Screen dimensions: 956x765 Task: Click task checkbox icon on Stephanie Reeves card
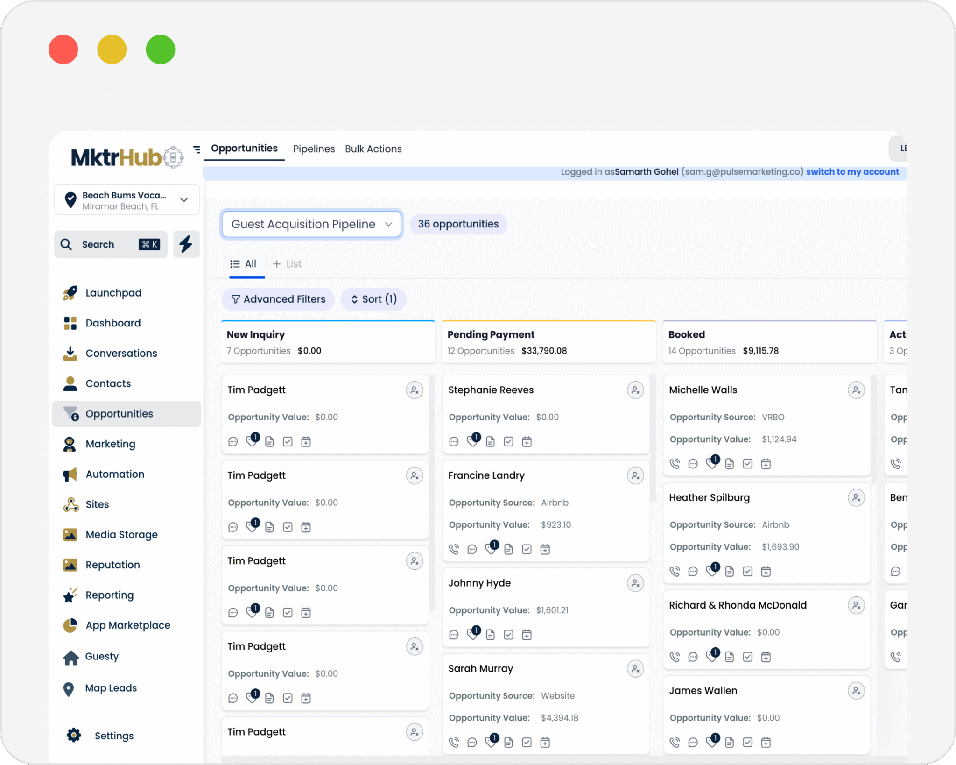coord(509,442)
